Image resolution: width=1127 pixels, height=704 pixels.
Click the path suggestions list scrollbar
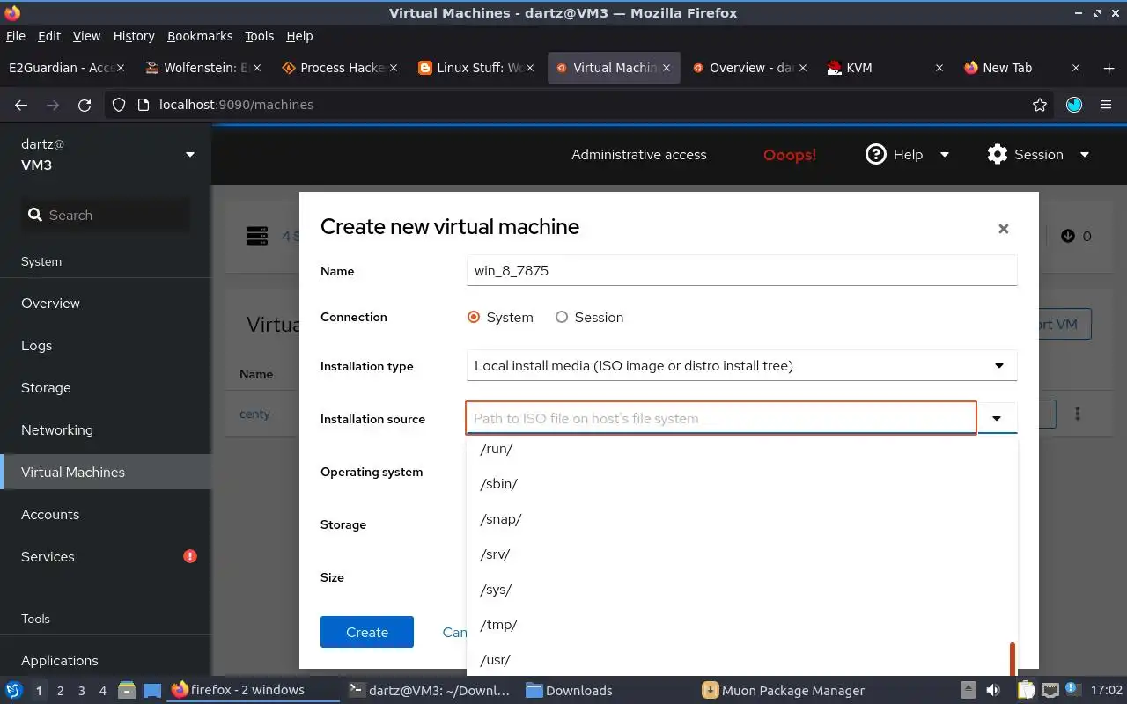coord(1013,659)
